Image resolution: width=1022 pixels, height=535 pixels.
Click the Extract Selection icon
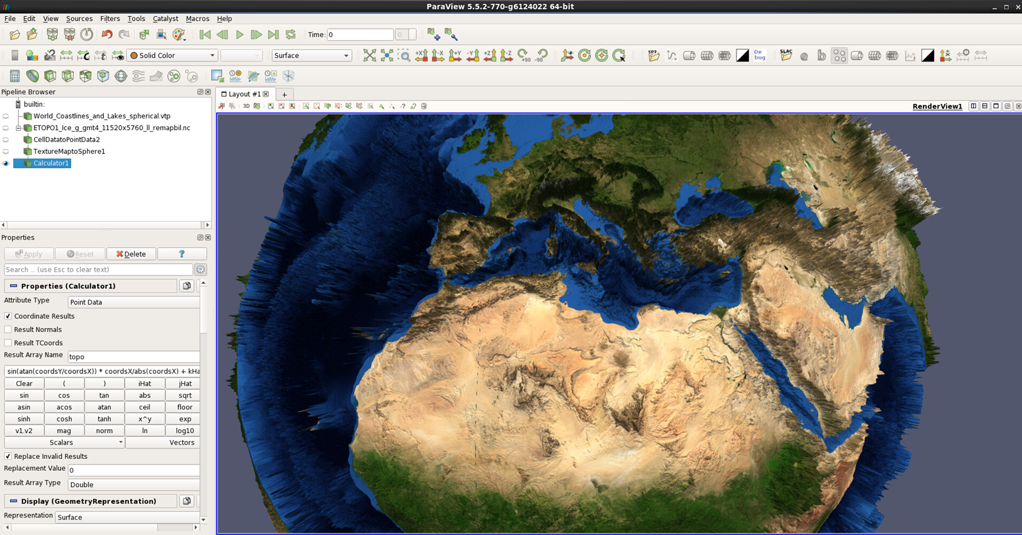[x=217, y=76]
